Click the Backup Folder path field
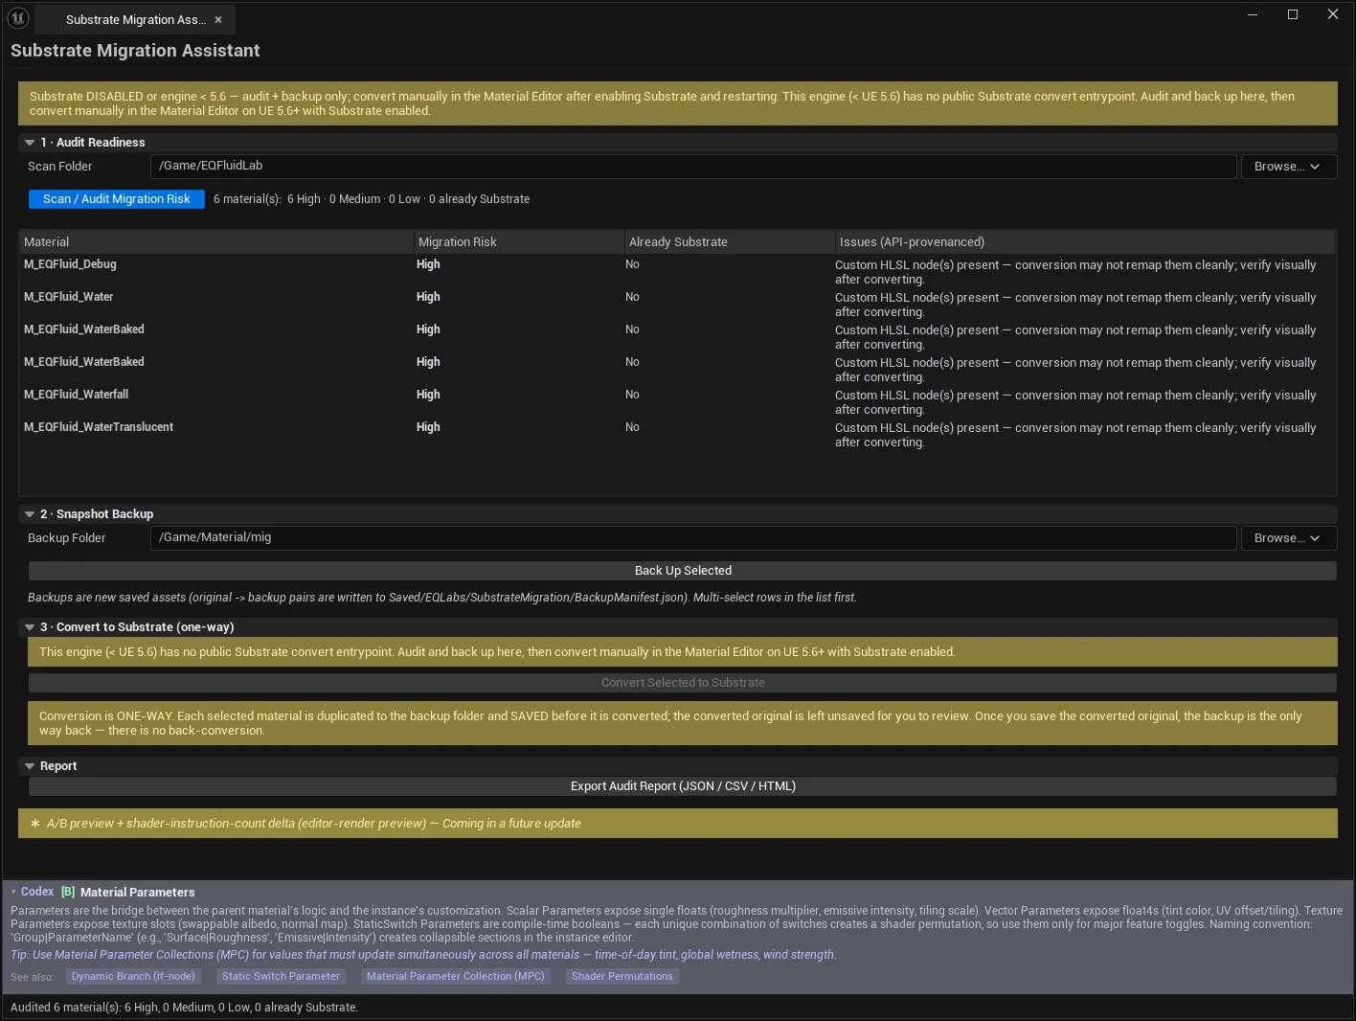The width and height of the screenshot is (1356, 1021). coord(693,537)
